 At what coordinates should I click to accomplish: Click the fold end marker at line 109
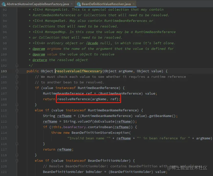pyautogui.click(x=17, y=105)
